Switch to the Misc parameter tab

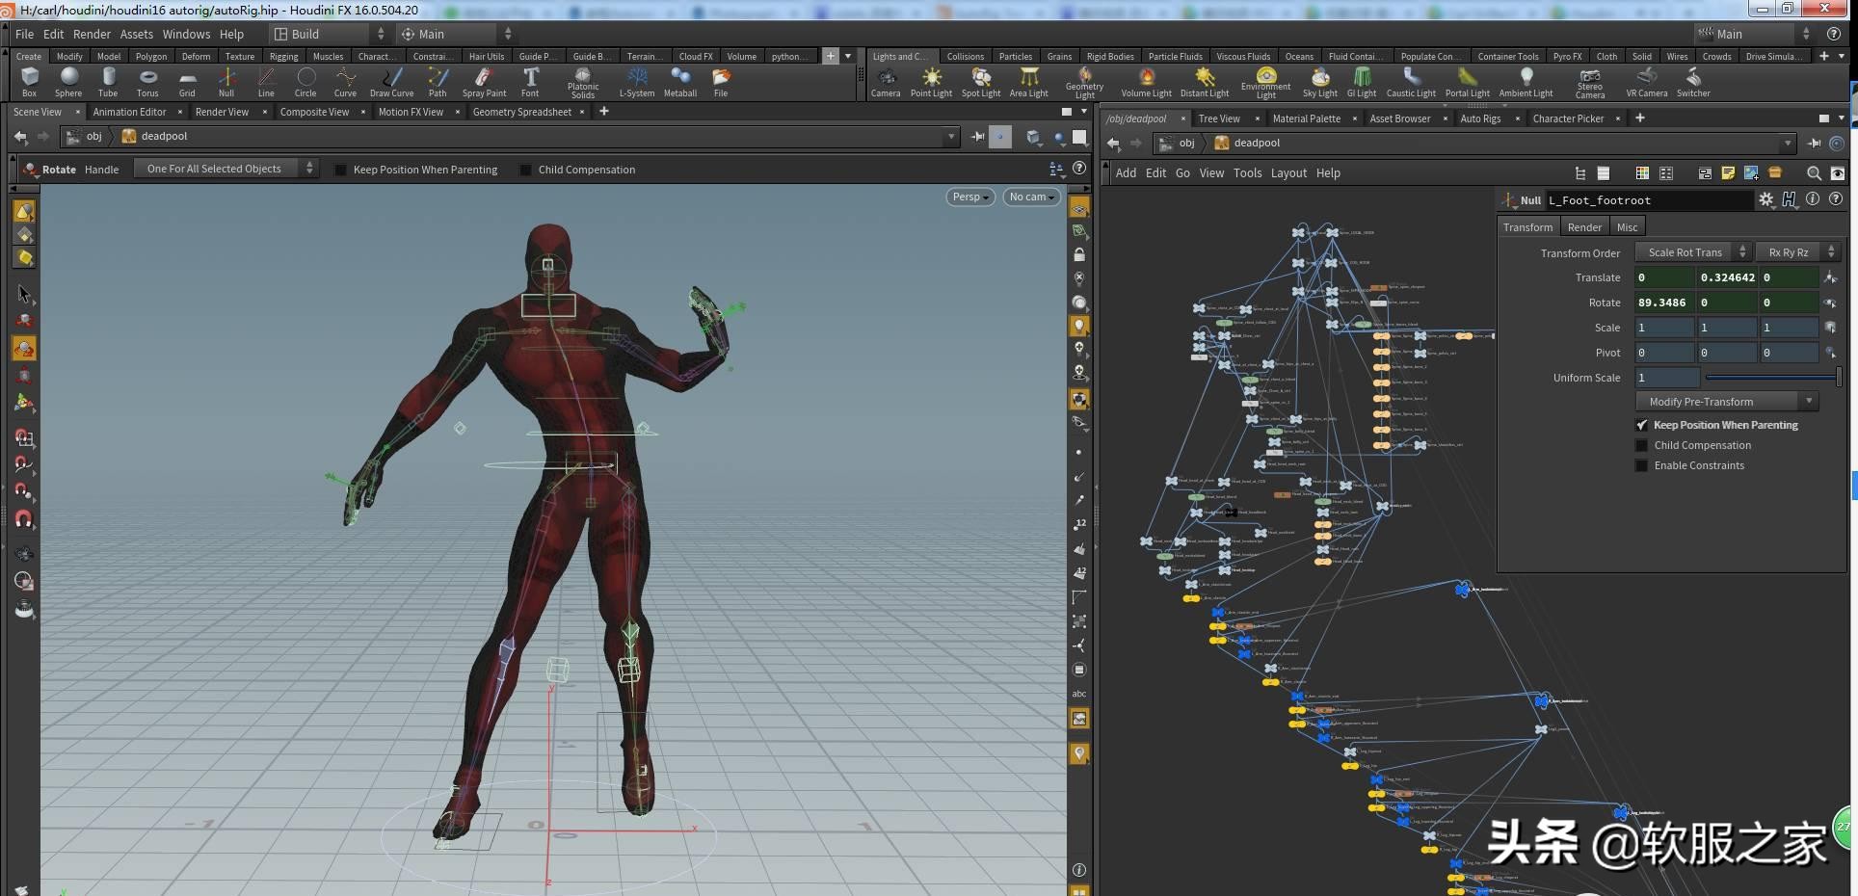(x=1627, y=227)
